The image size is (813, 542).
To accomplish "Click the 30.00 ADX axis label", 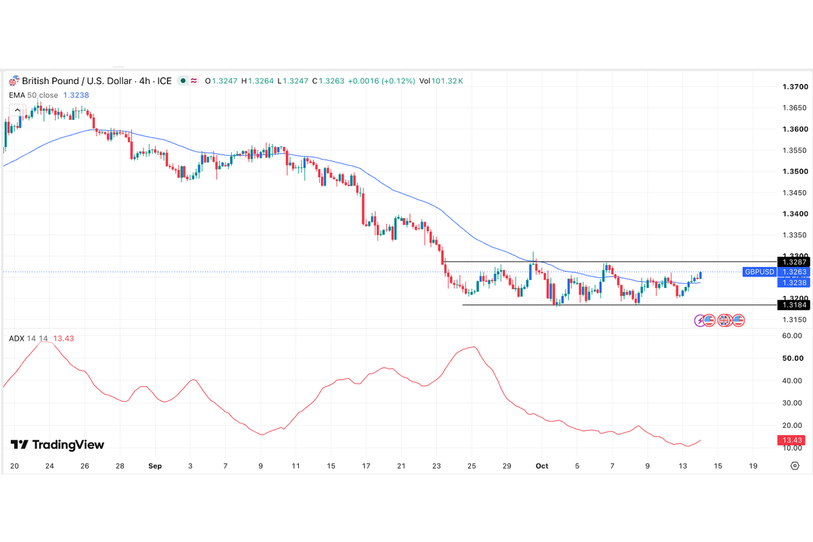I will coord(792,402).
